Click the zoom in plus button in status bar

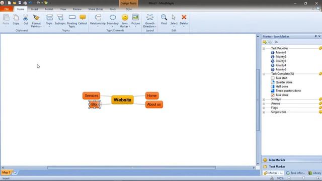318,178
